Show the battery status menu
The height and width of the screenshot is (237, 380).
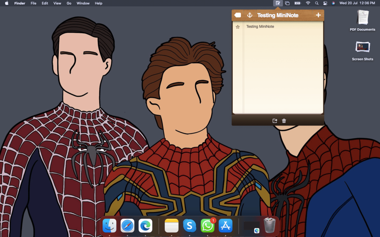point(298,3)
